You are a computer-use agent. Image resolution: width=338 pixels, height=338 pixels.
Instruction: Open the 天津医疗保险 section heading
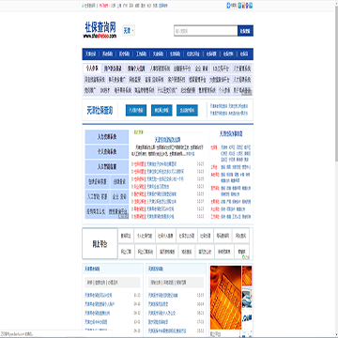[156, 269]
